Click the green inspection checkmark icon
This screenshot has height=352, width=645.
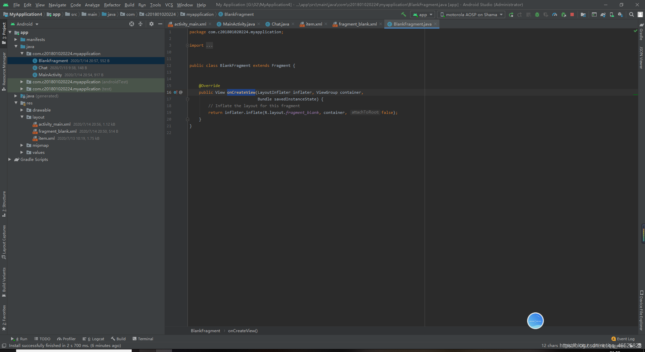click(635, 31)
